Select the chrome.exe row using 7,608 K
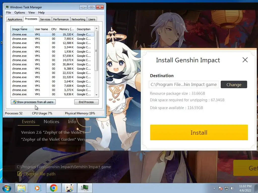The height and width of the screenshot is (193, 258). [x=52, y=86]
